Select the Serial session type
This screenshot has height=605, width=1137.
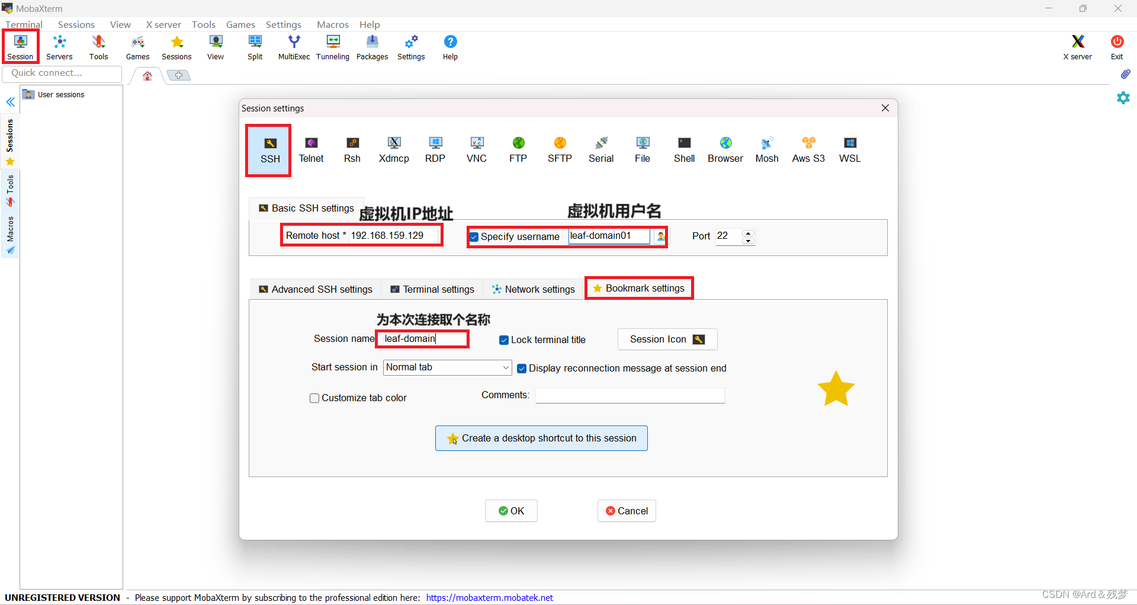(x=601, y=151)
